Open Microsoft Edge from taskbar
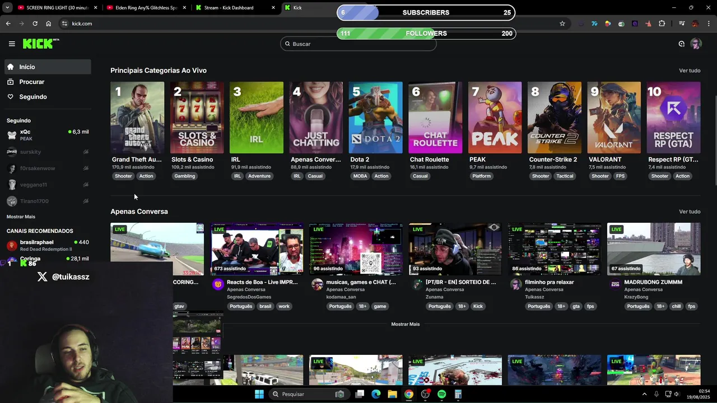 pyautogui.click(x=376, y=394)
